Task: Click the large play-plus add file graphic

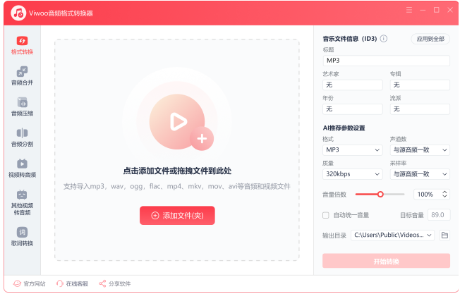Action: pos(181,122)
